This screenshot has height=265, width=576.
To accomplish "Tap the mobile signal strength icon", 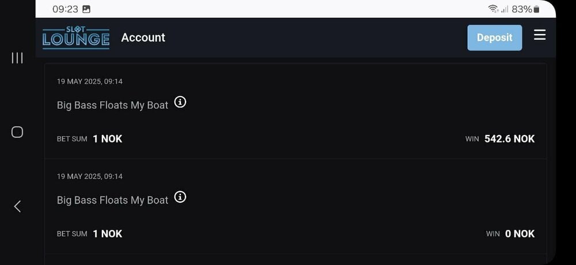I will pyautogui.click(x=505, y=9).
